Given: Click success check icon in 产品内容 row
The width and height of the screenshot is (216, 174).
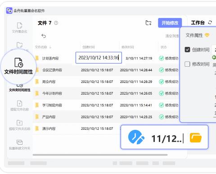Looking at the screenshot, I should (x=162, y=117).
